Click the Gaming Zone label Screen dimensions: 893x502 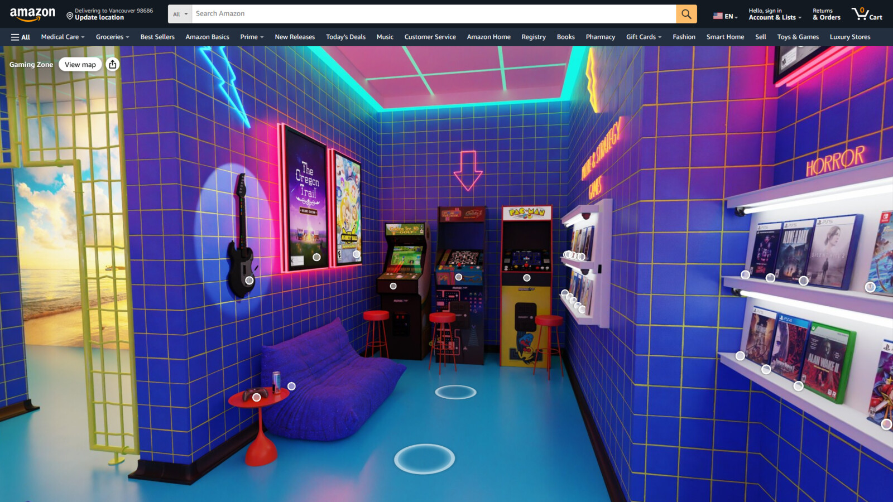[x=31, y=64]
